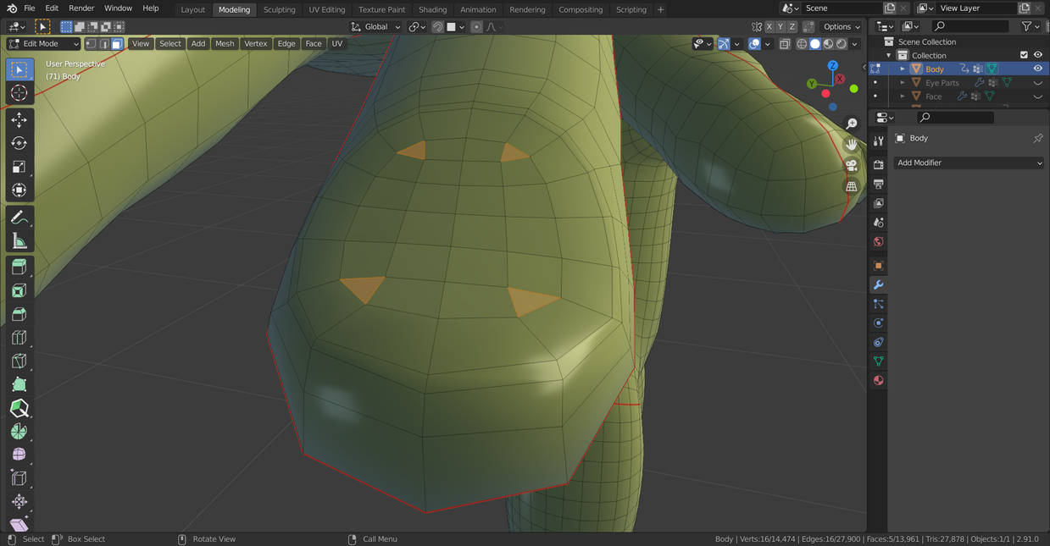Expand the Eye Parts outliner item
This screenshot has width=1050, height=546.
[x=902, y=83]
